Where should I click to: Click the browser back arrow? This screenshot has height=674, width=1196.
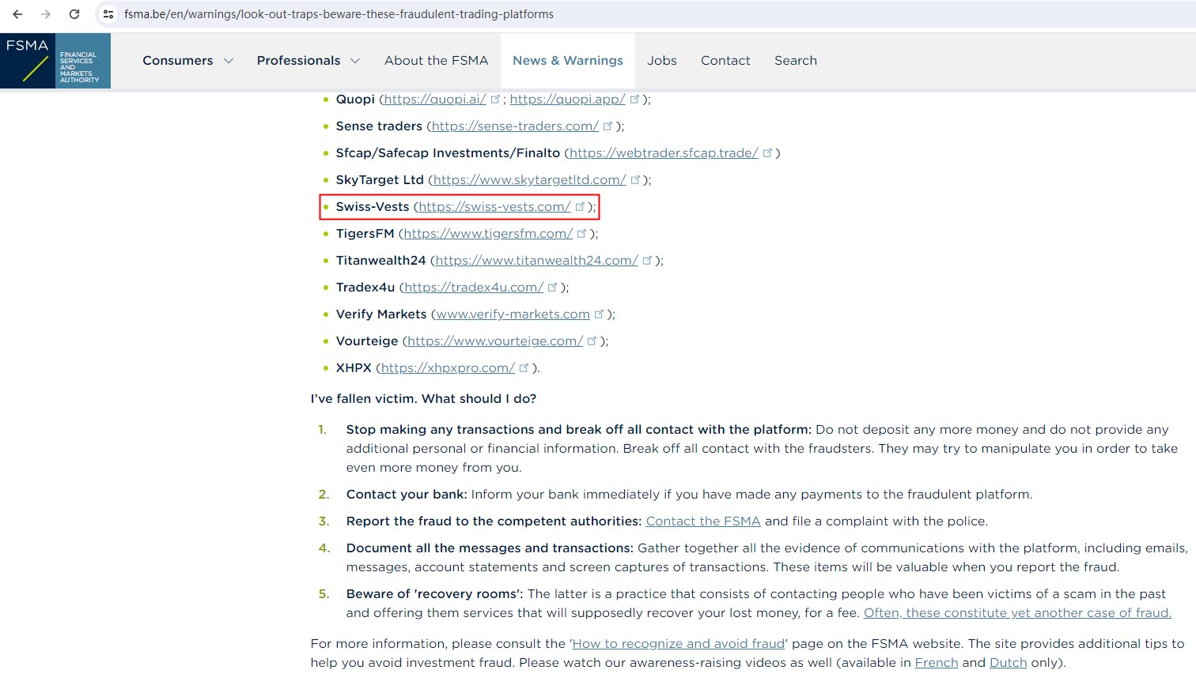(x=17, y=14)
